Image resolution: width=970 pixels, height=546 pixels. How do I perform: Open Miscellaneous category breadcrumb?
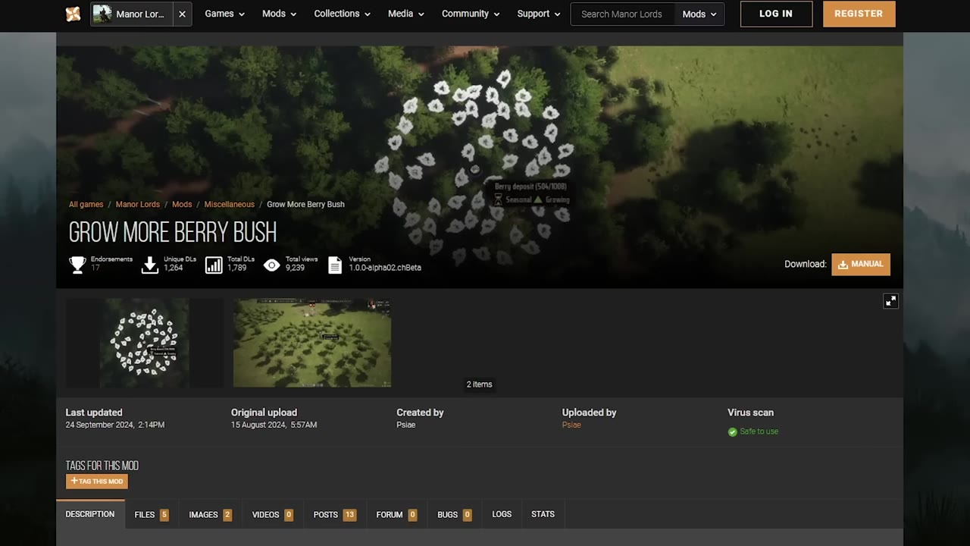pos(229,205)
